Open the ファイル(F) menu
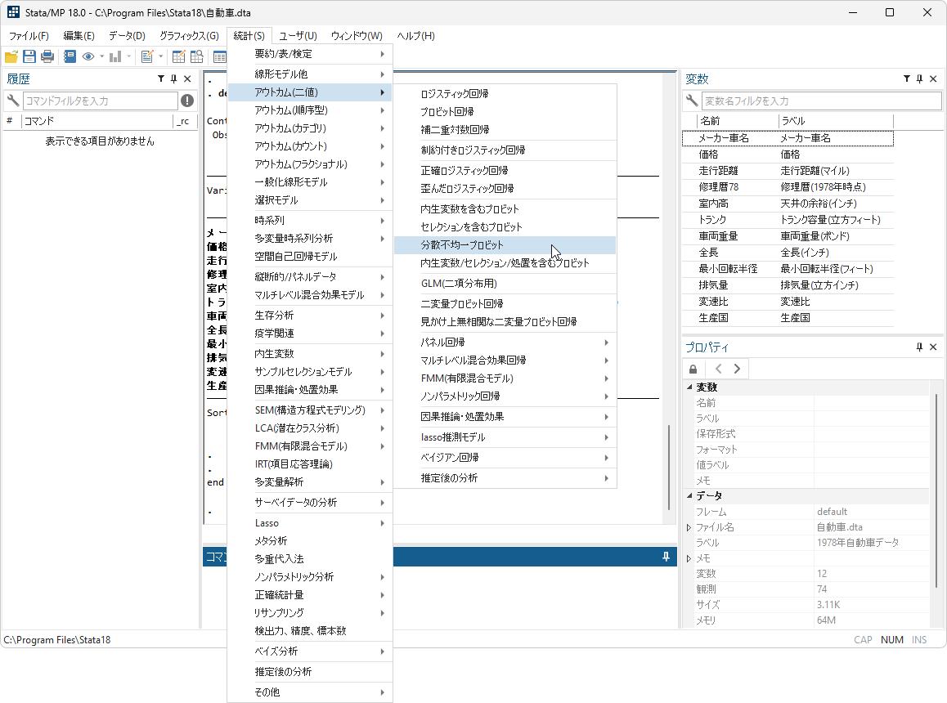The height and width of the screenshot is (703, 947). pos(29,36)
